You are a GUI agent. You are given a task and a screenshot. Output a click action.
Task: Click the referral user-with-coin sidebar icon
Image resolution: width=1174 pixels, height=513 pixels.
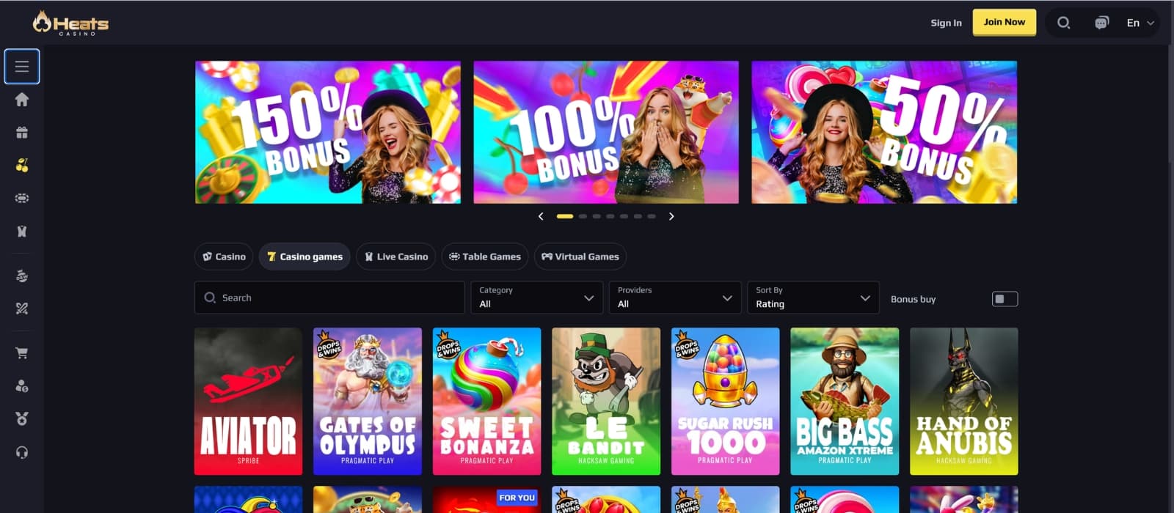(x=22, y=386)
